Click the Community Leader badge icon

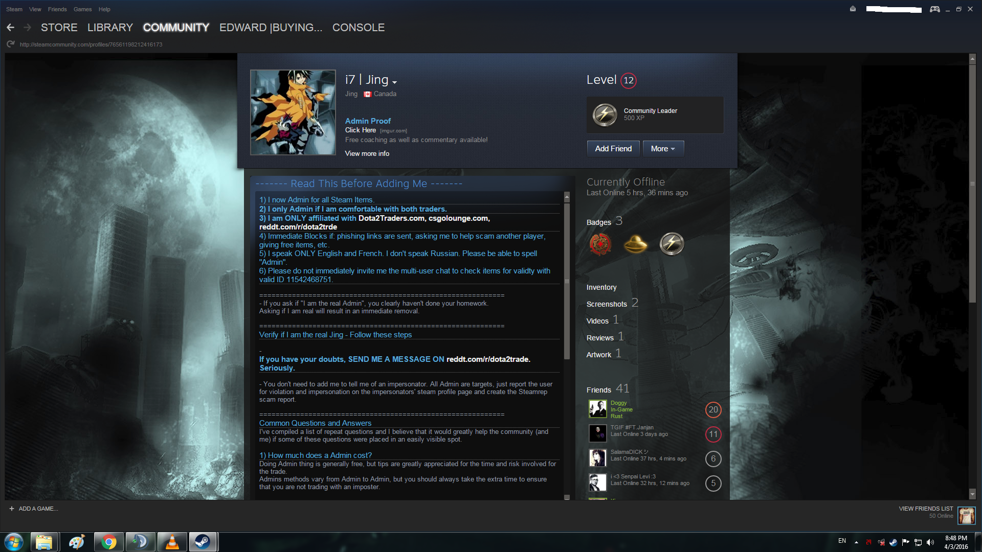[x=605, y=114]
